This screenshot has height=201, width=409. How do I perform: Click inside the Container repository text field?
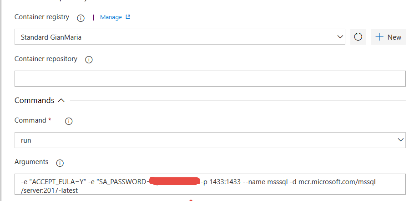(210, 78)
